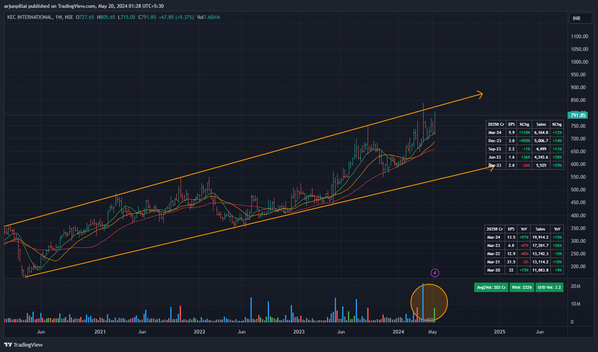Click the 10M volume scale label
The image size is (598, 352).
(x=575, y=304)
